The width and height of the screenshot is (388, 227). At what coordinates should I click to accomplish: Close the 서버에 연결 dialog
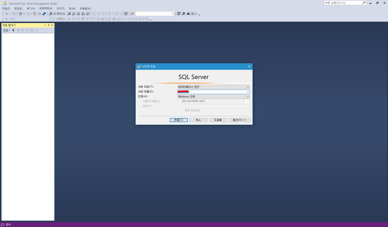[249, 67]
